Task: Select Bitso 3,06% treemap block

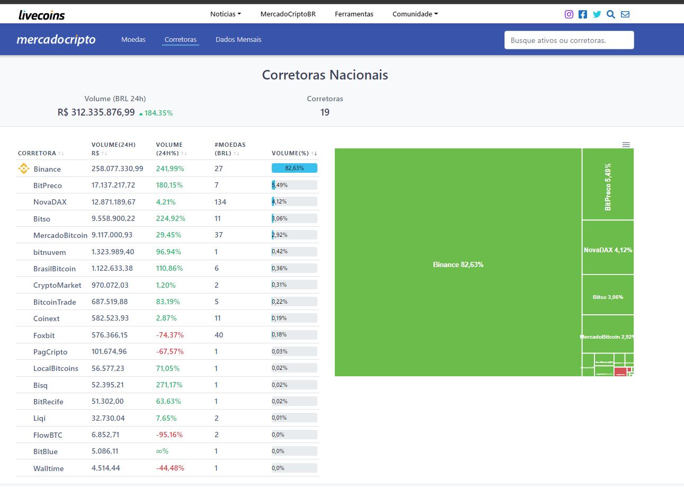Action: click(608, 295)
